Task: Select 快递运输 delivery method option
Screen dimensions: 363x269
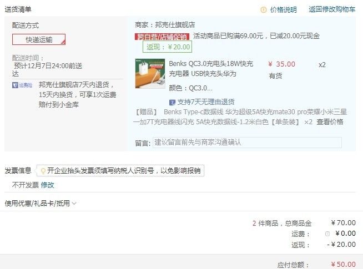Action: pyautogui.click(x=39, y=39)
